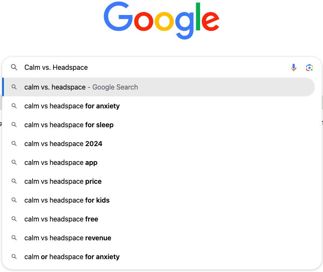Click the magnifier icon in search box
The height and width of the screenshot is (272, 323).
(x=14, y=67)
